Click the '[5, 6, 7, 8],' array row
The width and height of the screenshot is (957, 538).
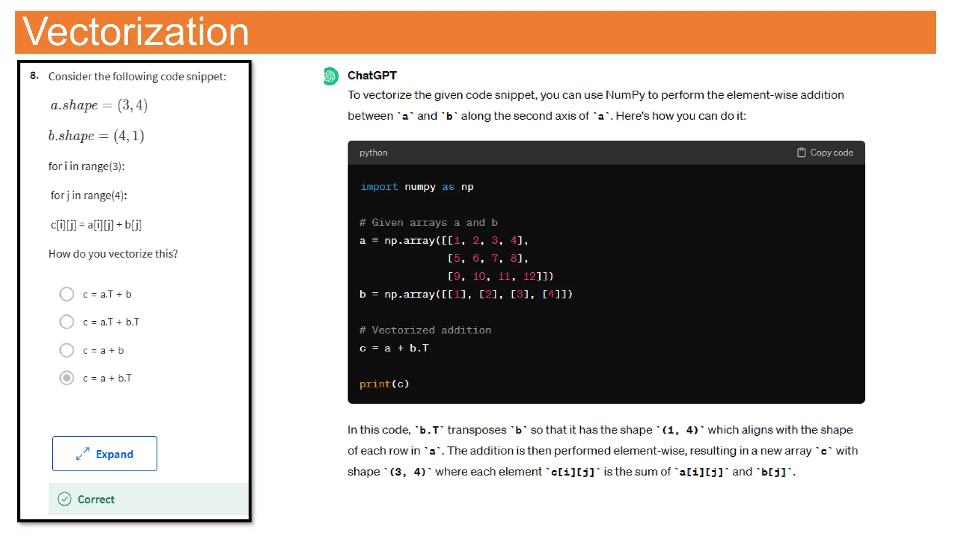coord(488,258)
